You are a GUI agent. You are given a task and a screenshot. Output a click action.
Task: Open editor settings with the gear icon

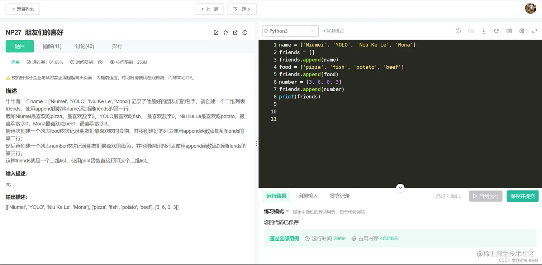[x=522, y=31]
